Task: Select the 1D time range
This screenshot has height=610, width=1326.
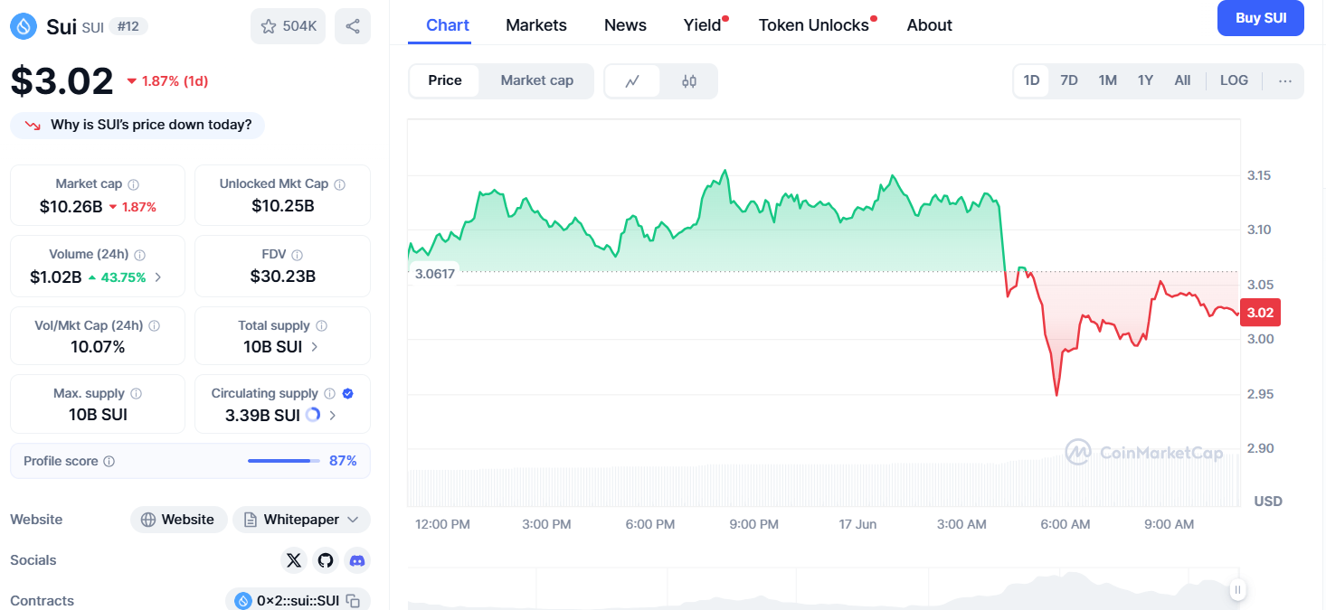Action: 1031,80
